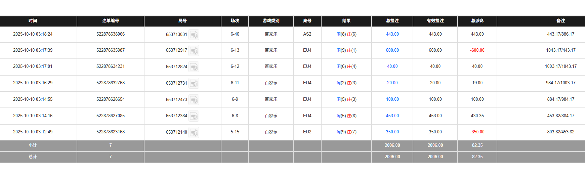Click the 时间 column header
585x174 pixels.
click(x=33, y=21)
